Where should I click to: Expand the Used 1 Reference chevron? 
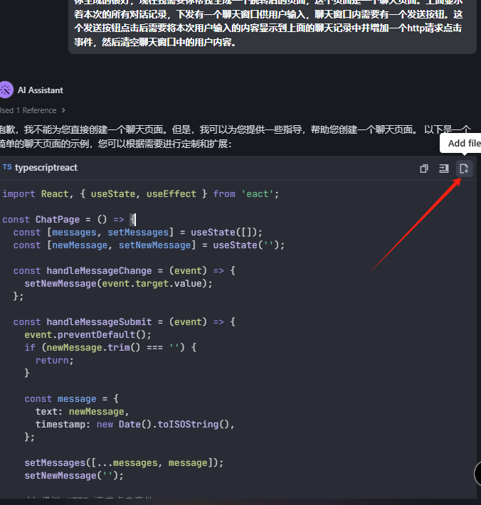click(63, 110)
